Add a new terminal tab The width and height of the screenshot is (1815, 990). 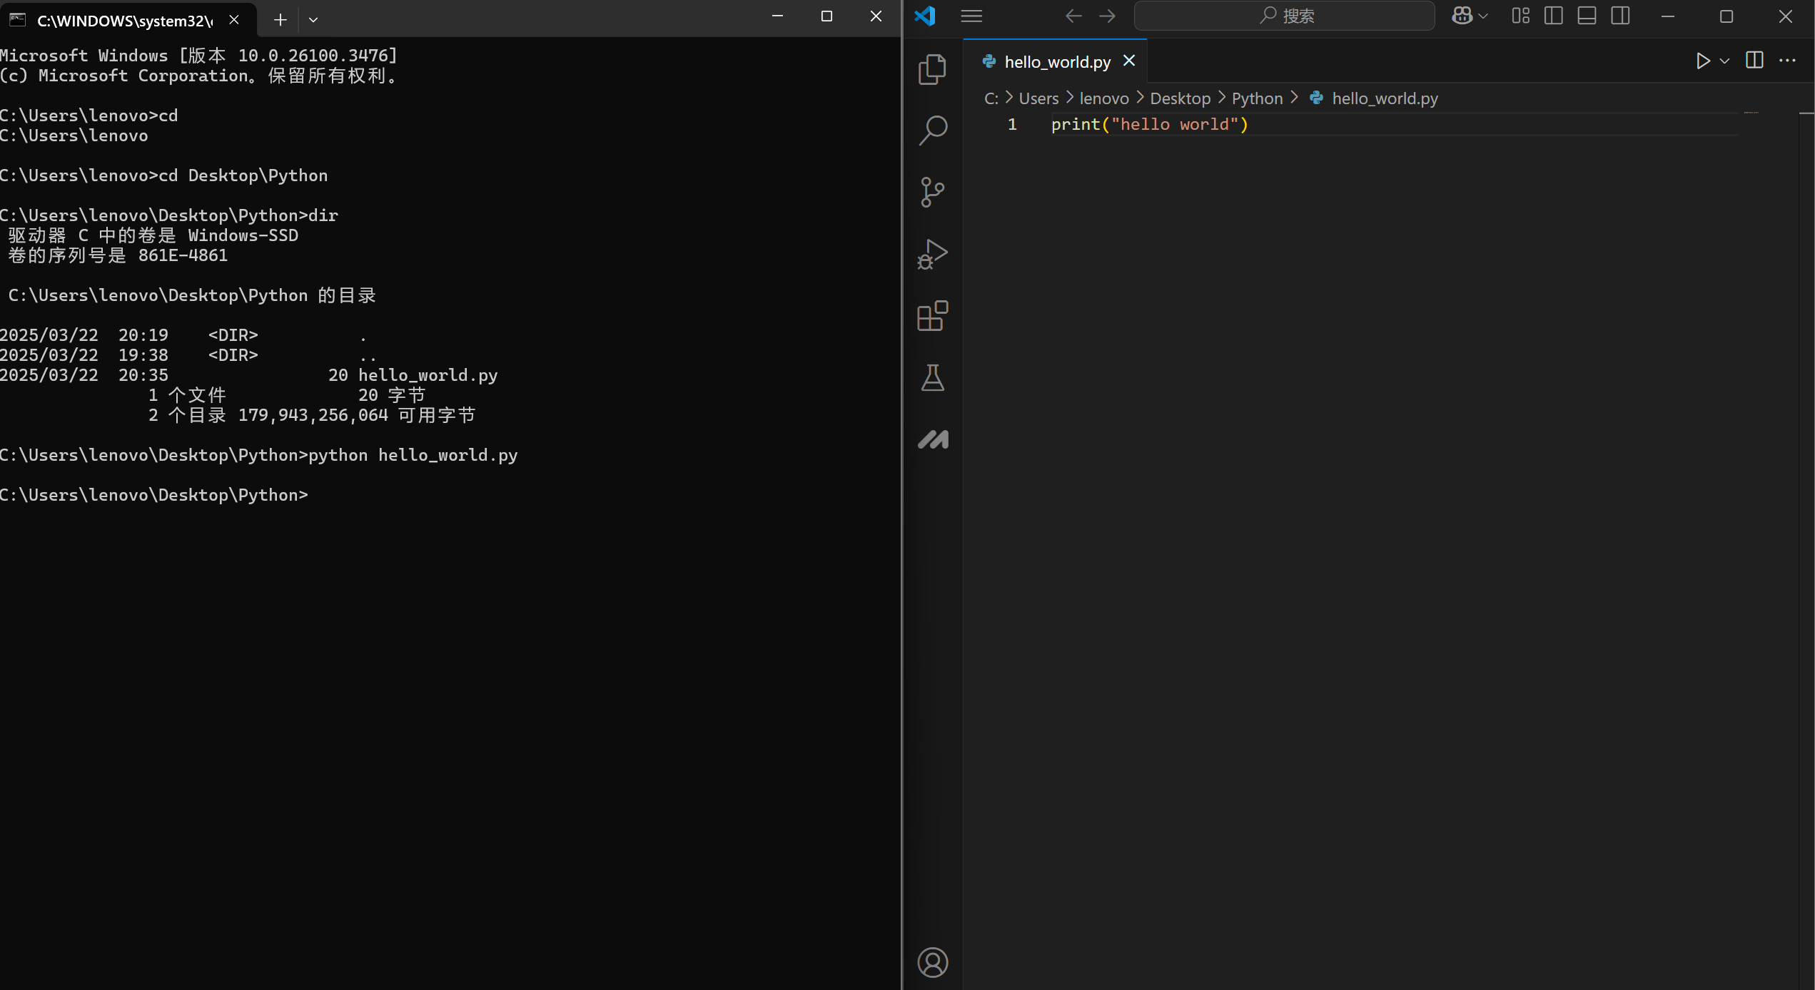[x=280, y=20]
